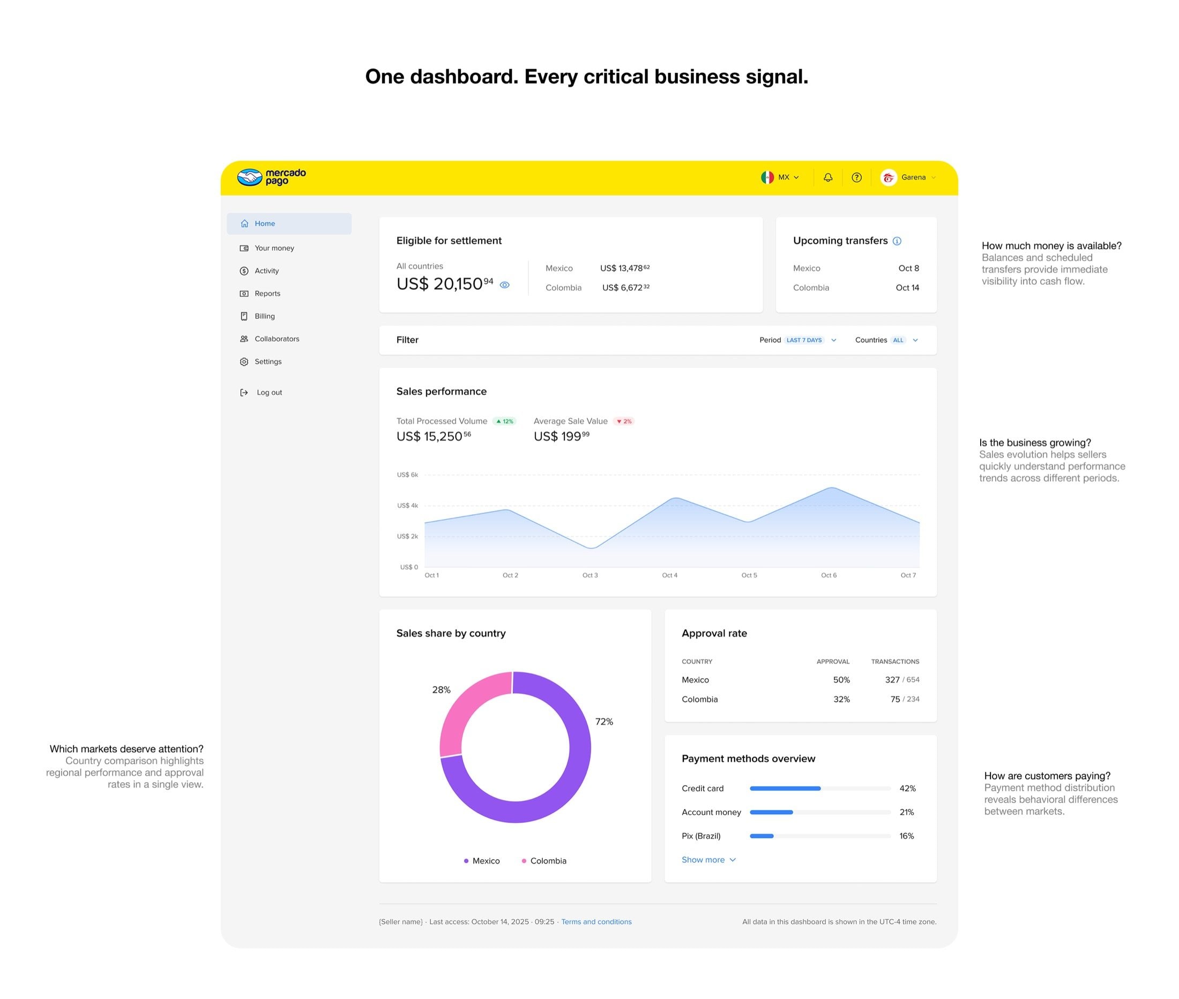Expand Show more payment methods
The height and width of the screenshot is (999, 1179).
point(708,860)
